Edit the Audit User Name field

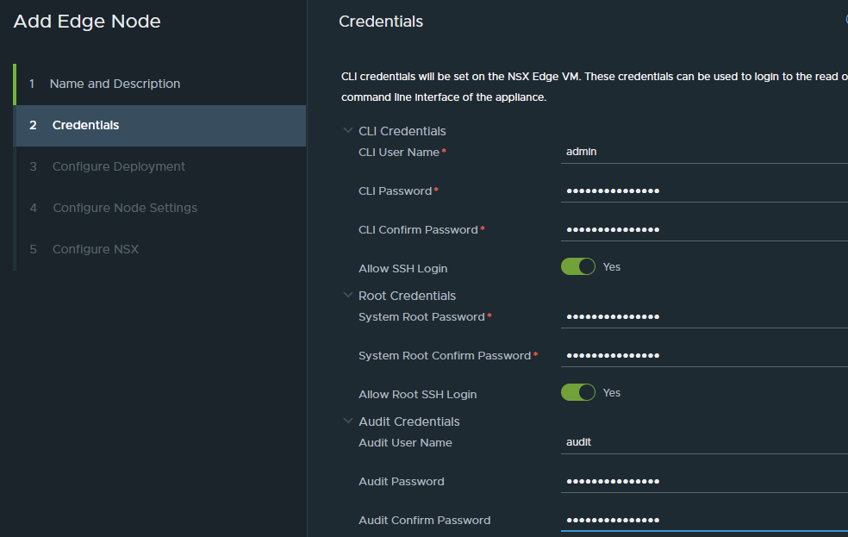point(702,442)
